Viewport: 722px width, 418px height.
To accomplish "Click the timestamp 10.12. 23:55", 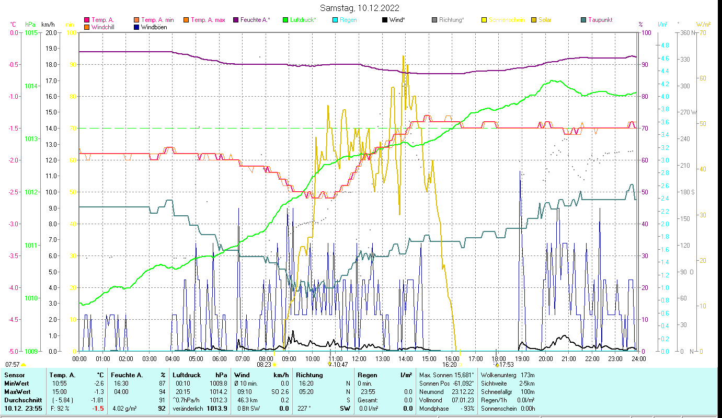I will [24, 408].
